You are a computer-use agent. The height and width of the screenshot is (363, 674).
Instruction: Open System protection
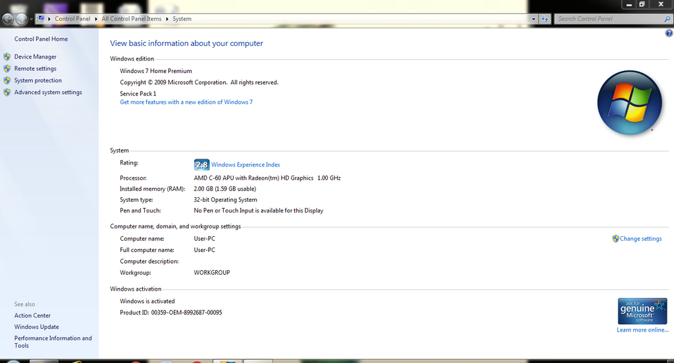point(38,80)
